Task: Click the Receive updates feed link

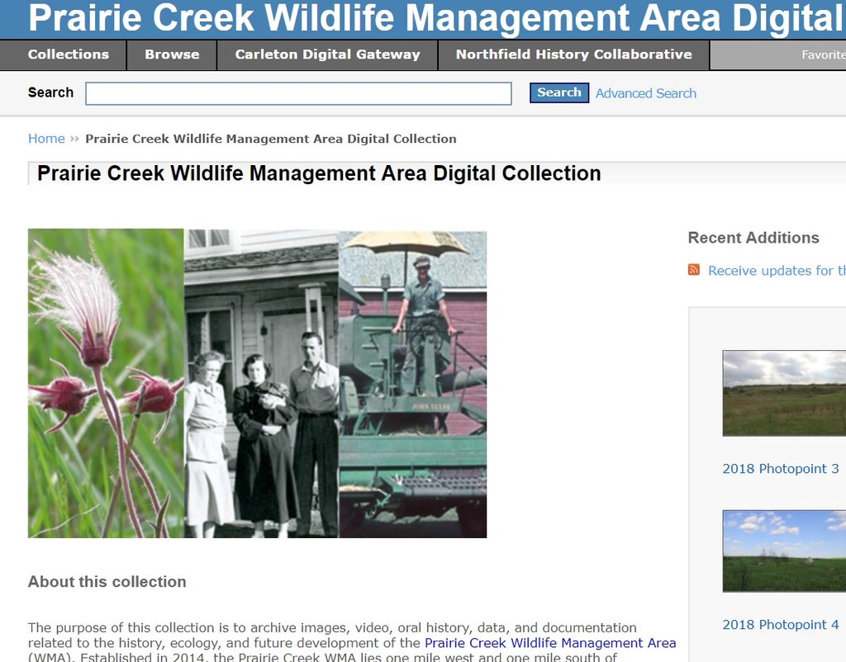Action: click(777, 271)
